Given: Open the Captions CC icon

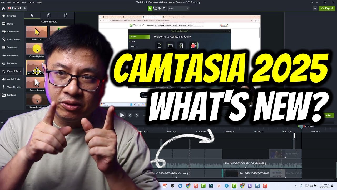Looking at the screenshot, I should click(4, 95).
